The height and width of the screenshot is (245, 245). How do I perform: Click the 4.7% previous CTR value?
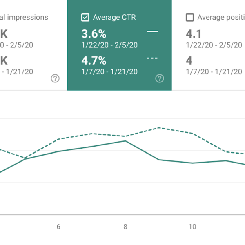[x=94, y=60]
